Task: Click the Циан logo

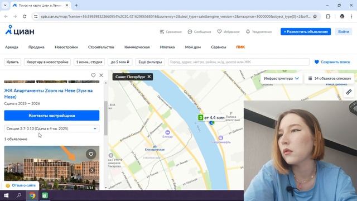Action: point(20,30)
